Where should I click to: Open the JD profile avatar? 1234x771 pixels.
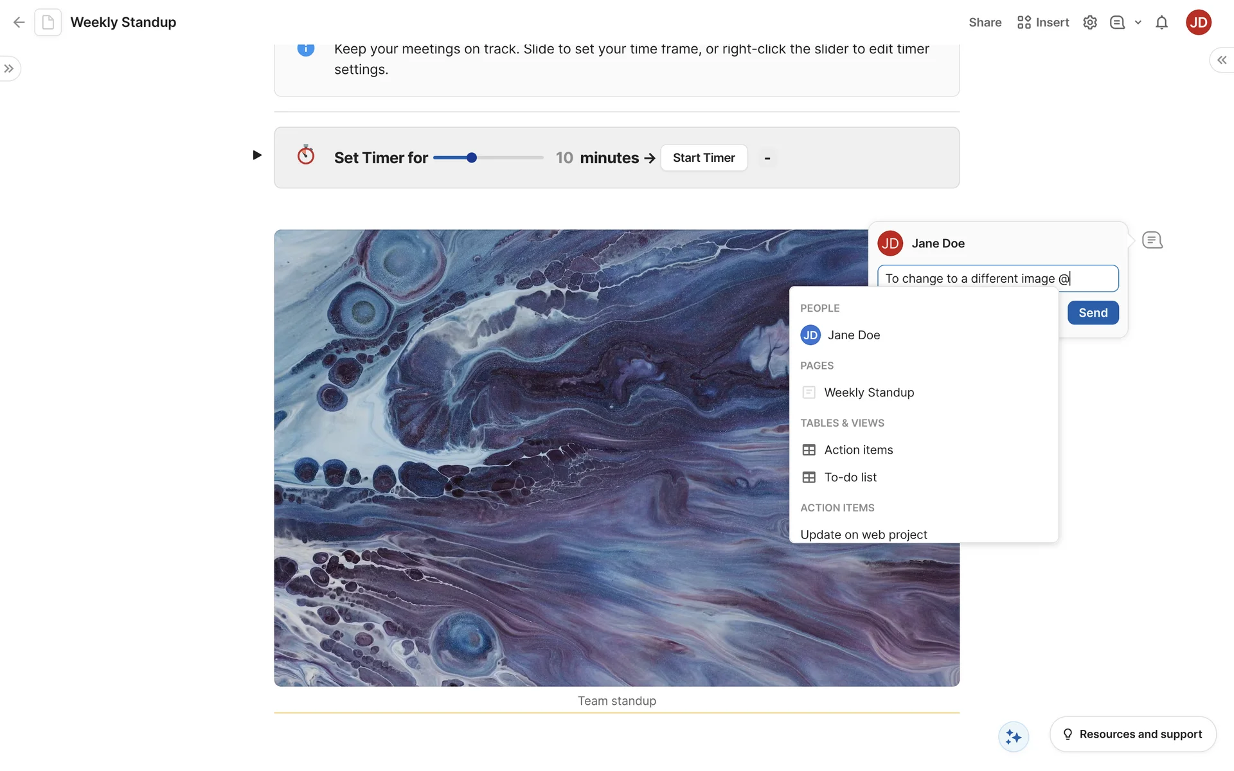coord(1198,22)
